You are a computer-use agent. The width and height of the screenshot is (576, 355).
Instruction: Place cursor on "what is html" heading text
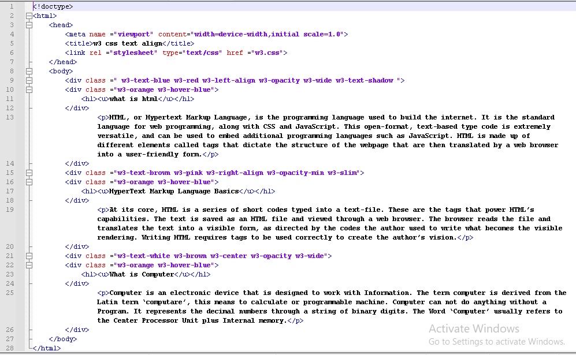pos(133,99)
